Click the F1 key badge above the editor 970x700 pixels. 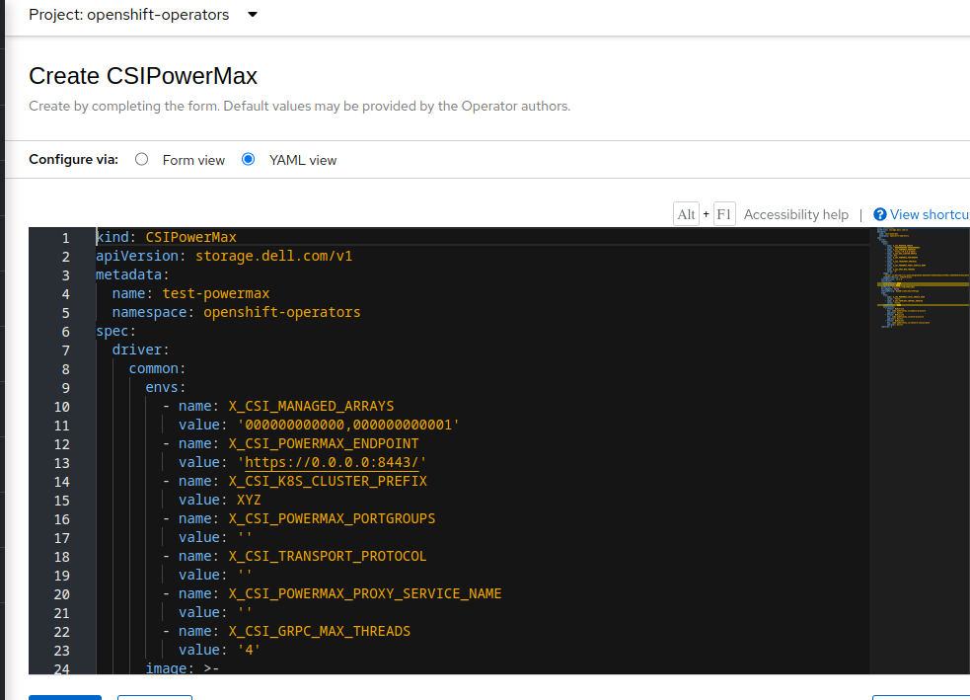[724, 213]
